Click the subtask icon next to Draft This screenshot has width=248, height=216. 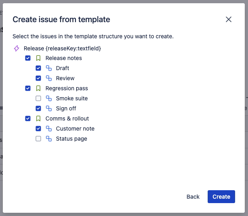pos(49,68)
